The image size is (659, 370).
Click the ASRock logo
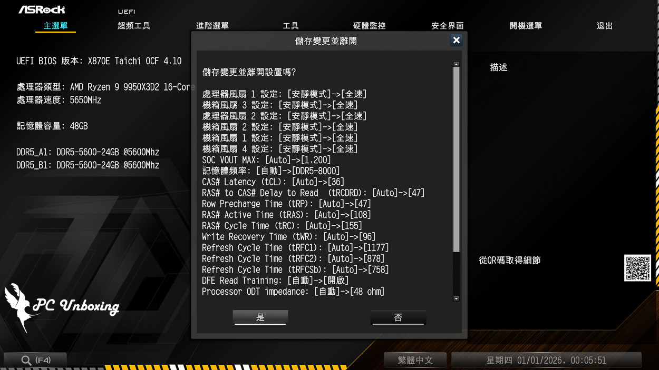42,9
